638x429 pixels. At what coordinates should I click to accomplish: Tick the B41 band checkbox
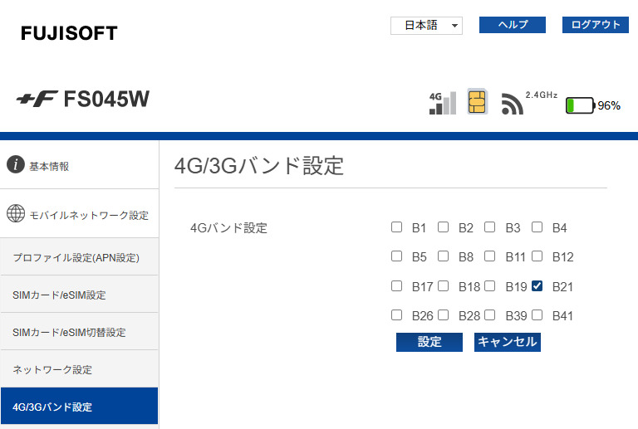[537, 315]
